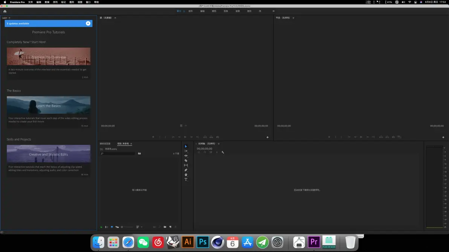Select the Pen tool

click(x=186, y=170)
